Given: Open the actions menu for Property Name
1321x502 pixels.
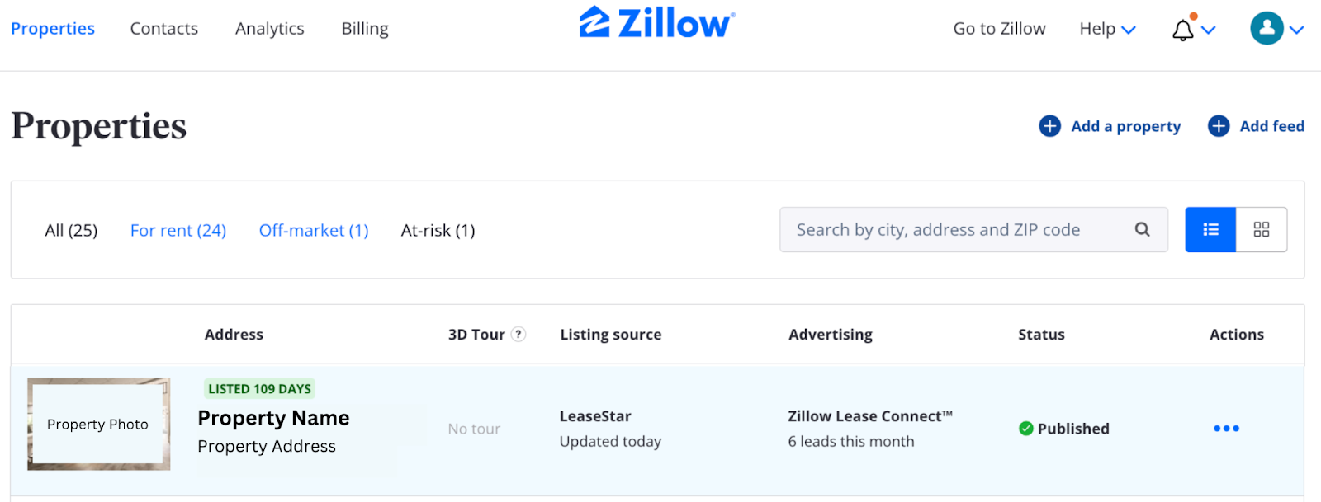Looking at the screenshot, I should [1225, 428].
